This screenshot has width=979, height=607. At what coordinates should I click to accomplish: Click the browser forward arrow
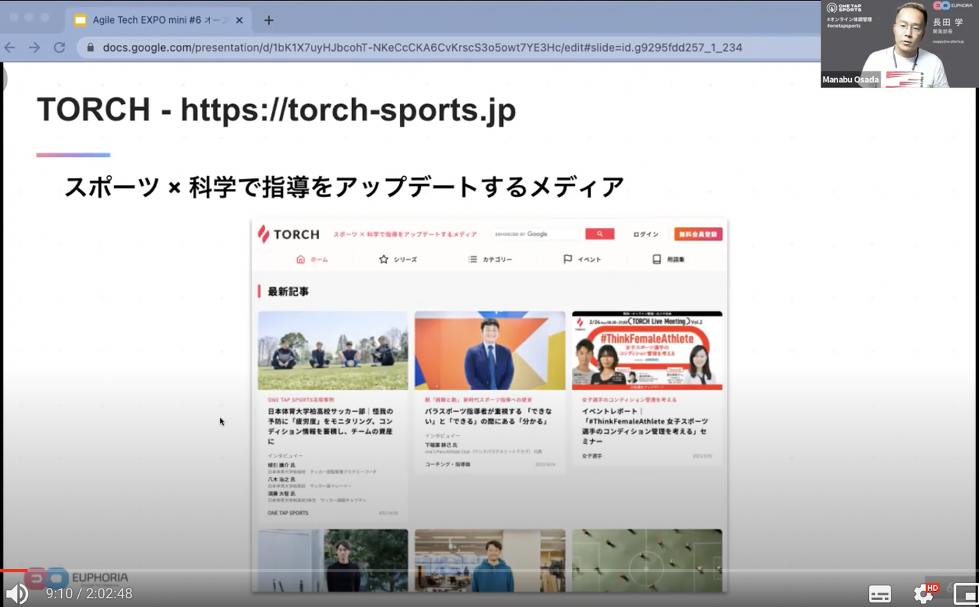point(35,48)
